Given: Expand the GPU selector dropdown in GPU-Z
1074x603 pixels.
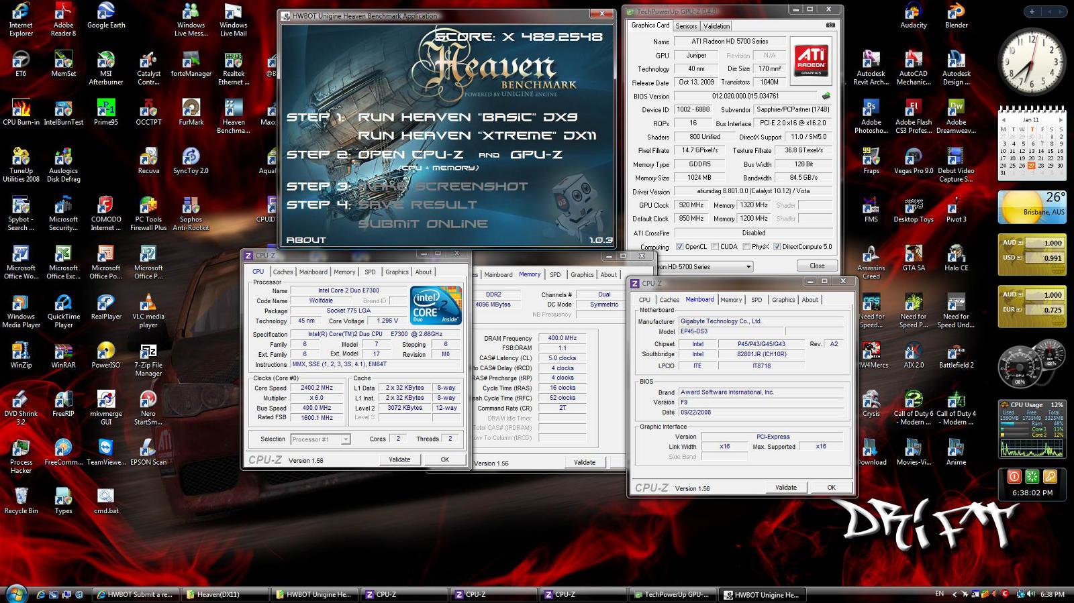Looking at the screenshot, I should click(x=748, y=267).
